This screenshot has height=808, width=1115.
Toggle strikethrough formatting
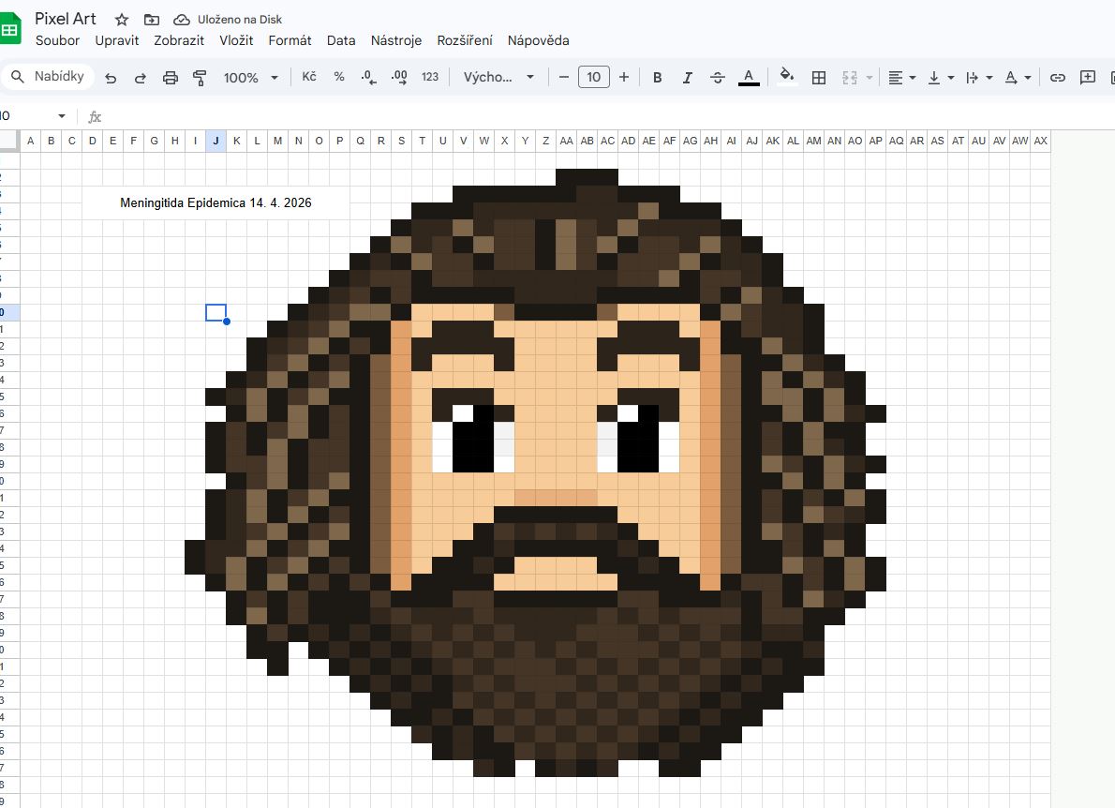(718, 78)
